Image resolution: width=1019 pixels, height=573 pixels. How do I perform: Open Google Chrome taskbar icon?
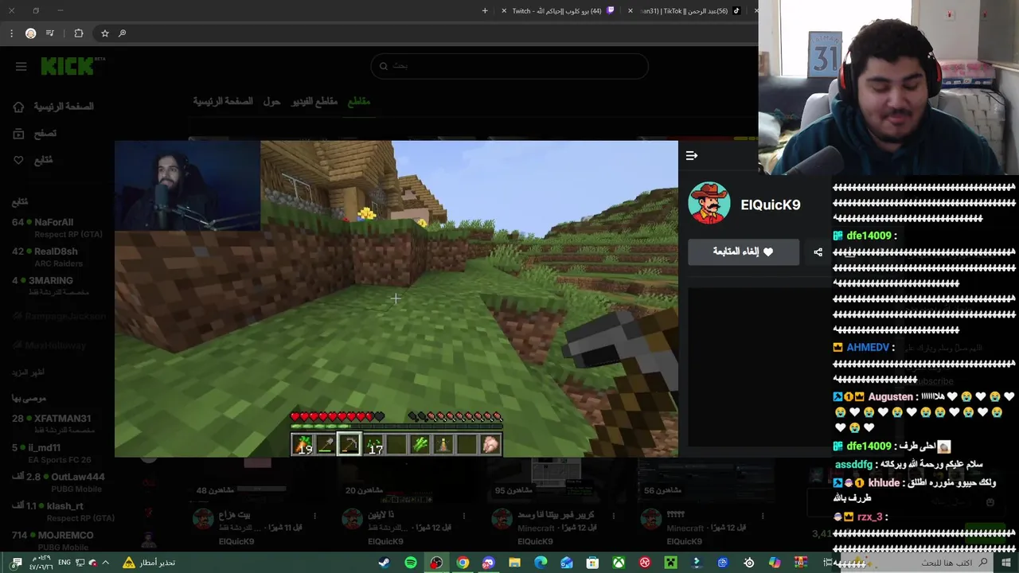[x=463, y=563]
